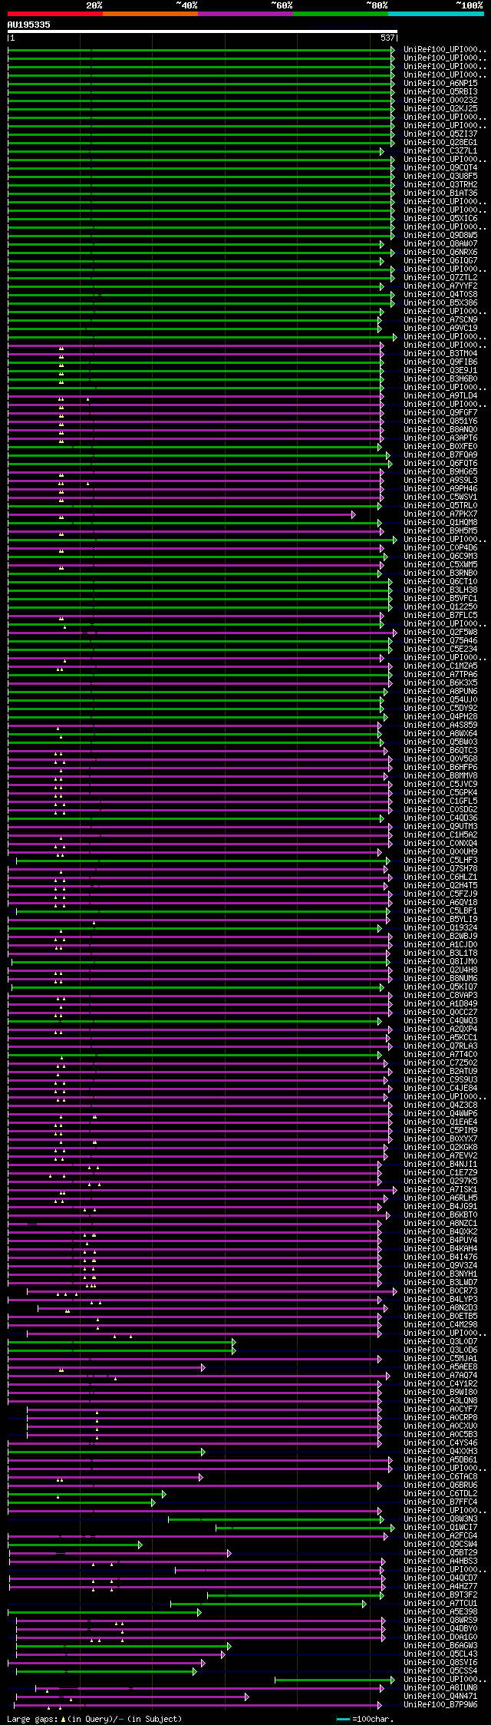This screenshot has height=1725, width=491.
Task: Open hit UniRef100_A6NP15
Action: 440,84
